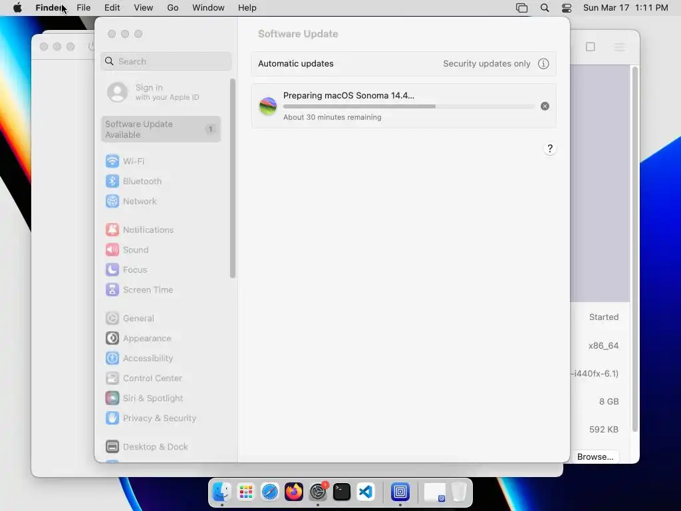This screenshot has width=681, height=511.
Task: Open Wi-Fi settings in sidebar
Action: click(125, 161)
